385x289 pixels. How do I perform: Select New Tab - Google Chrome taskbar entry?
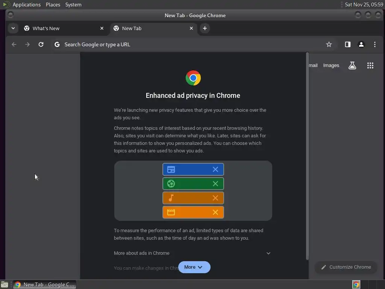pyautogui.click(x=44, y=284)
